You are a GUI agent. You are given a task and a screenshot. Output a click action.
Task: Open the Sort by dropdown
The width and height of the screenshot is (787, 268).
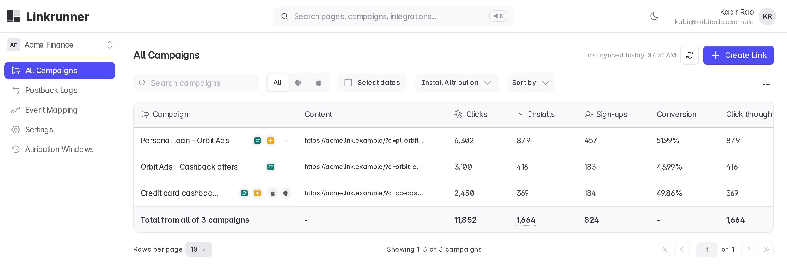click(x=531, y=83)
